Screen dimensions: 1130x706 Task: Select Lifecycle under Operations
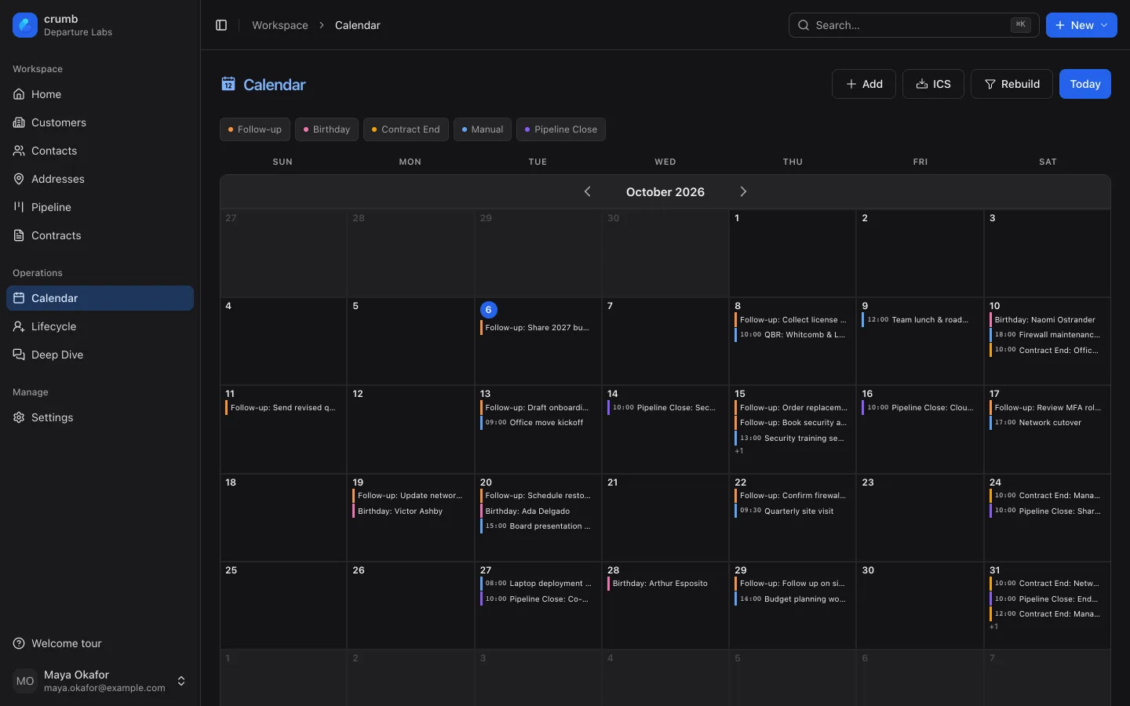click(x=100, y=326)
